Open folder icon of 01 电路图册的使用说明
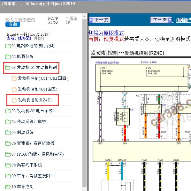The image size is (191, 191). tap(8, 46)
